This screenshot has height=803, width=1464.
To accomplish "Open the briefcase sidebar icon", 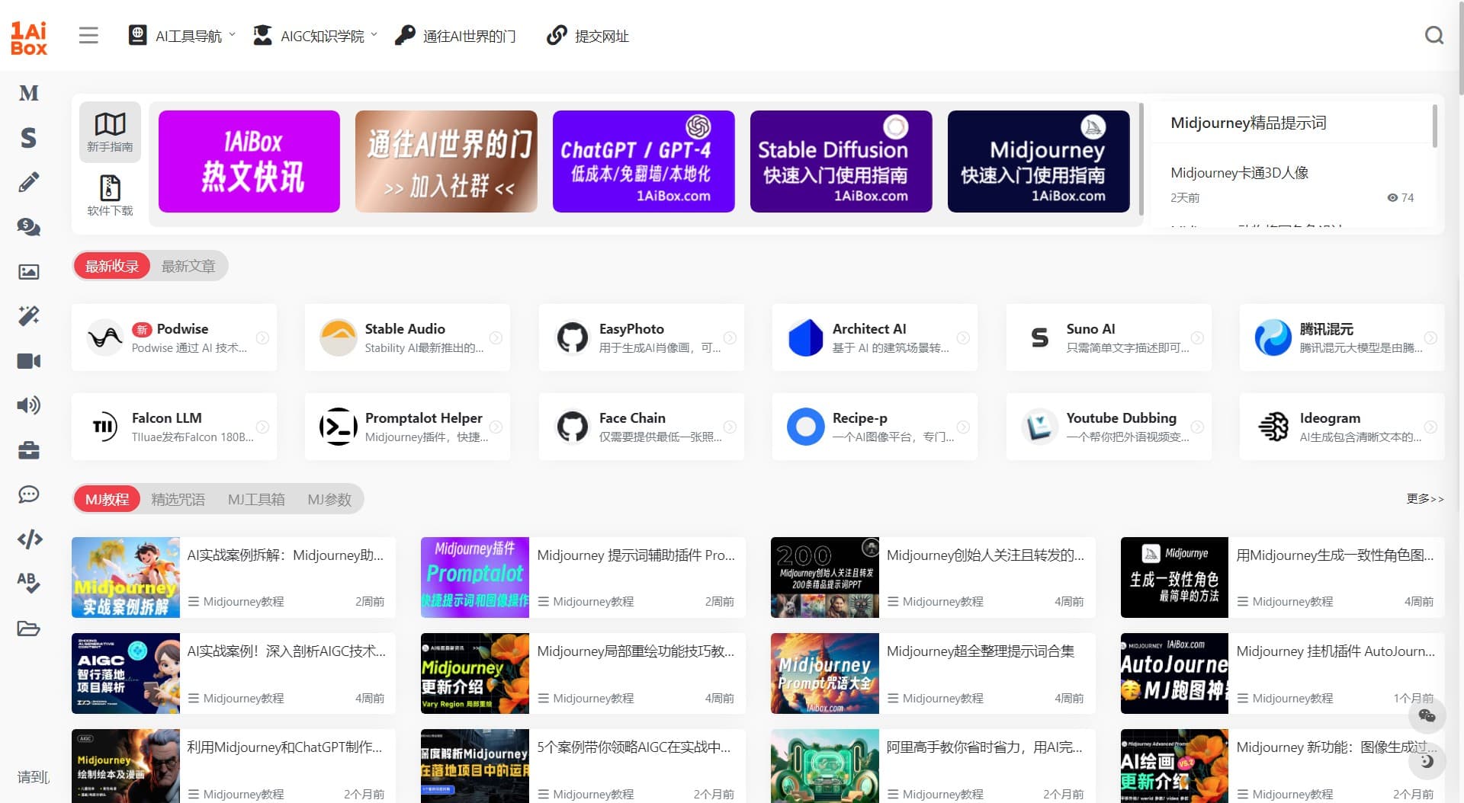I will (29, 449).
